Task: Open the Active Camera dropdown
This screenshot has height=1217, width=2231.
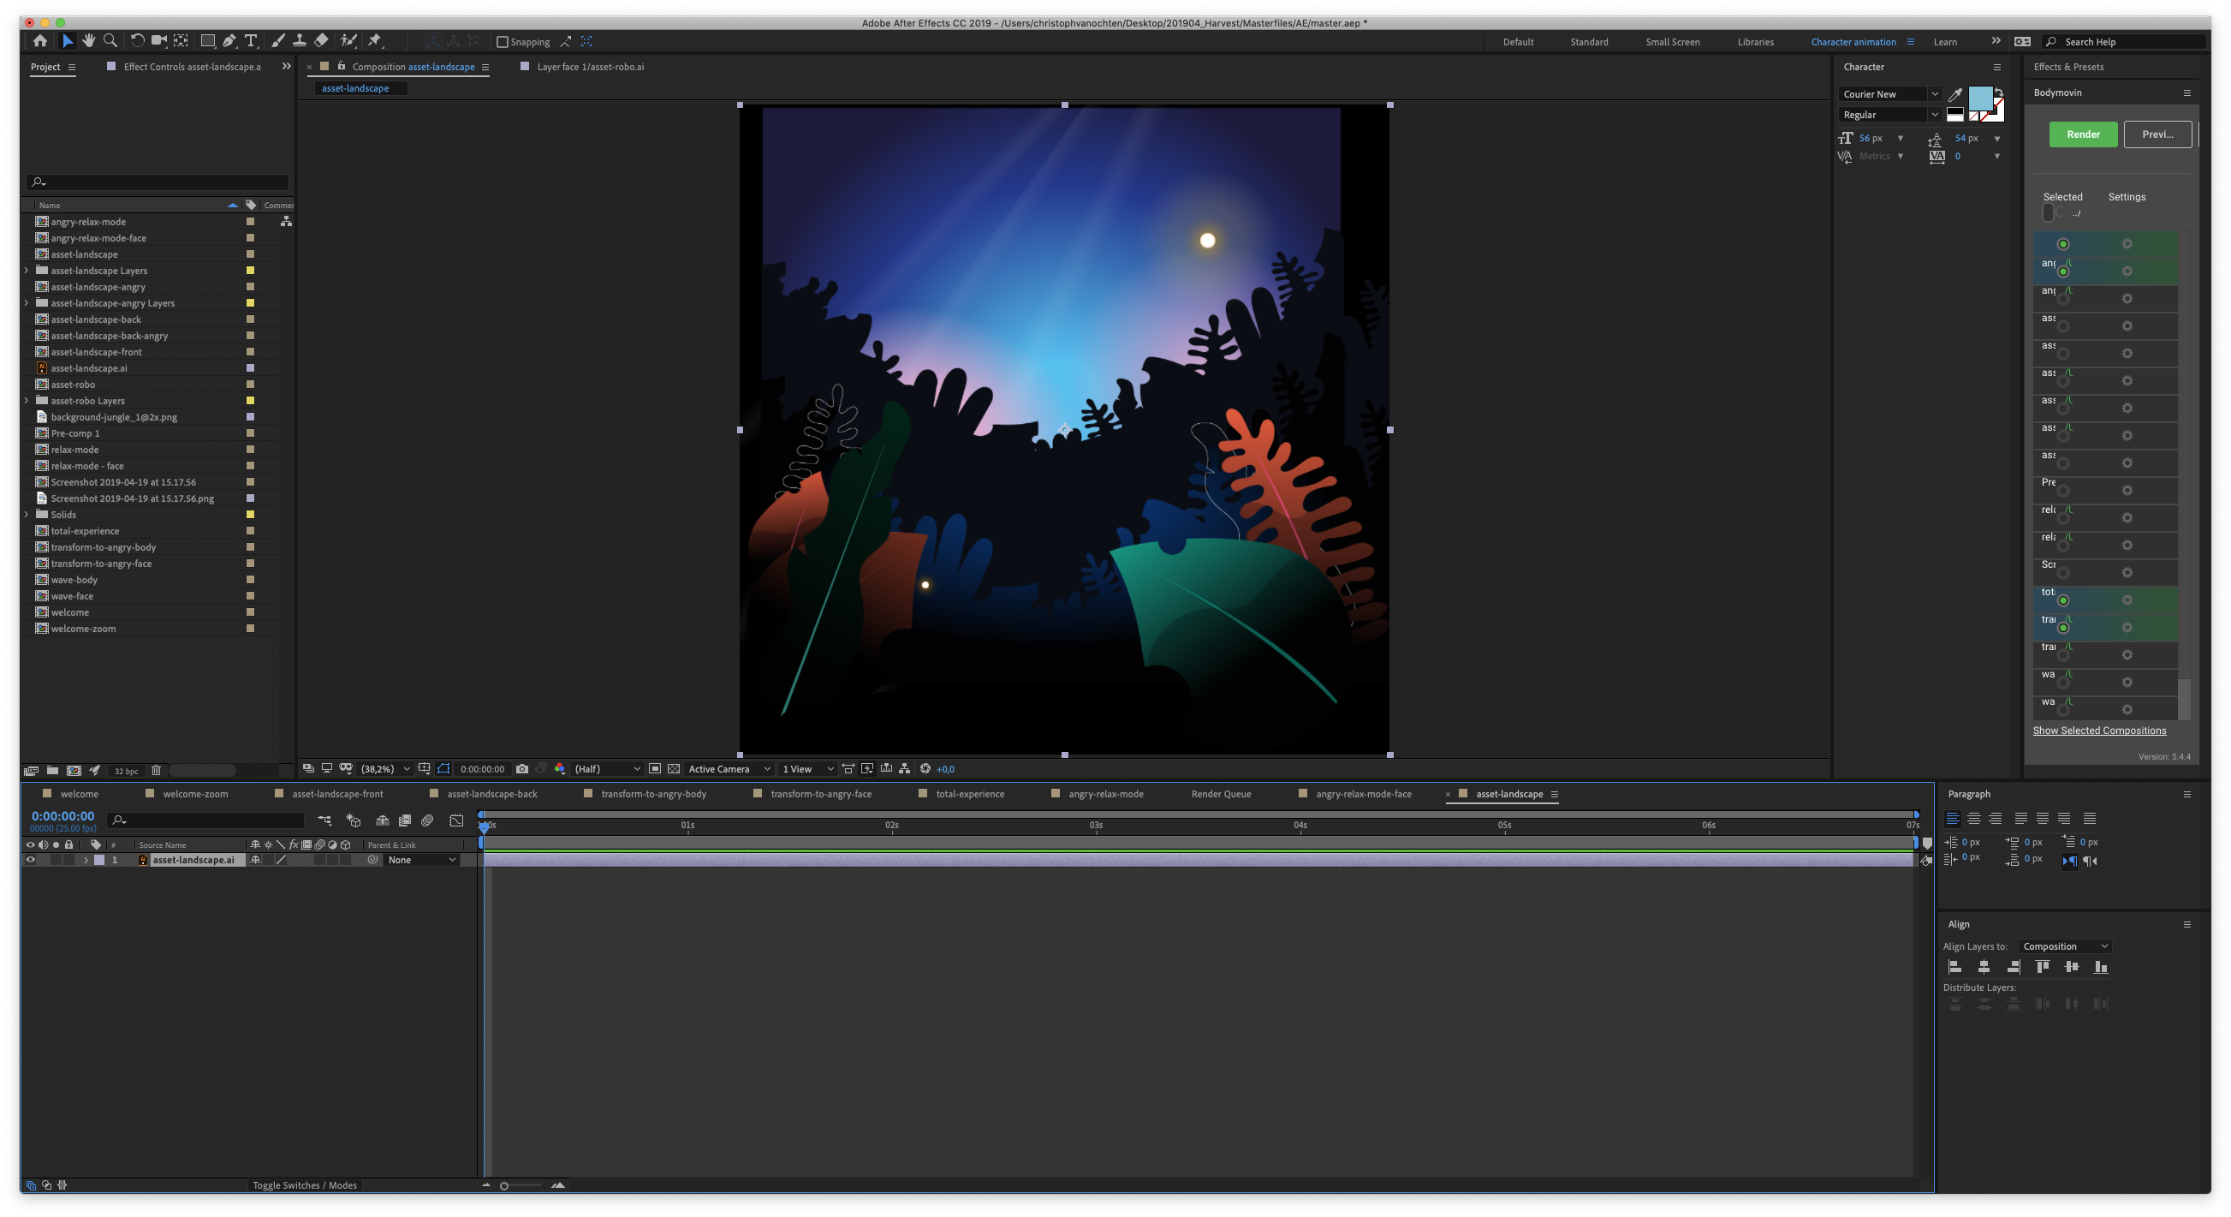Action: click(729, 768)
